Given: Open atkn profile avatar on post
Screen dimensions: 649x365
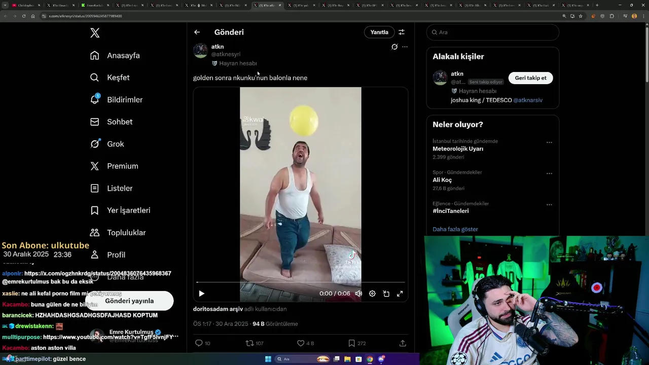Looking at the screenshot, I should click(x=200, y=50).
